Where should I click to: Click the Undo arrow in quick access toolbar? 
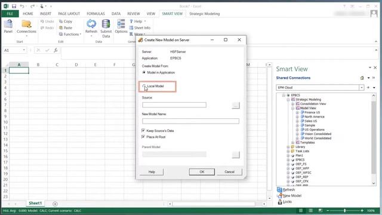coord(22,6)
